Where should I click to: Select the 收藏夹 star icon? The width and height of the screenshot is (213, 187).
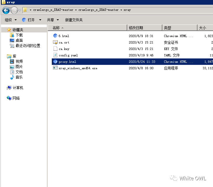pos(9,30)
